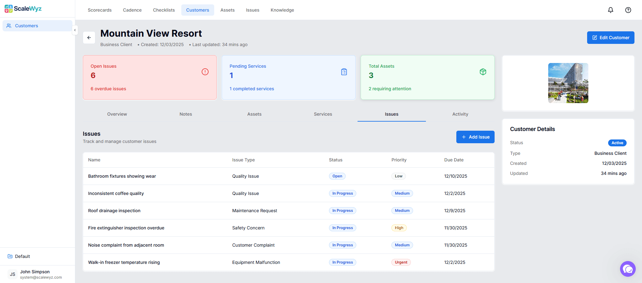This screenshot has height=283, width=642.
Task: Open the Knowledge section from top navigation
Action: pos(282,10)
